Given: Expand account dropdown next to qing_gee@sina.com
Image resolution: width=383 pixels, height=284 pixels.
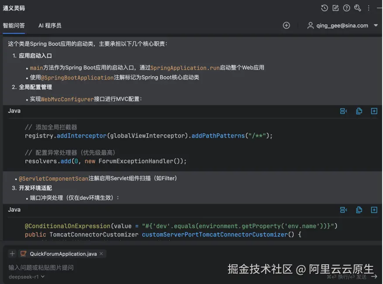Looking at the screenshot, I should 376,25.
